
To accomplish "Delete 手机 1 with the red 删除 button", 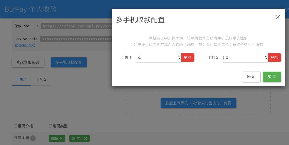I will click(188, 58).
